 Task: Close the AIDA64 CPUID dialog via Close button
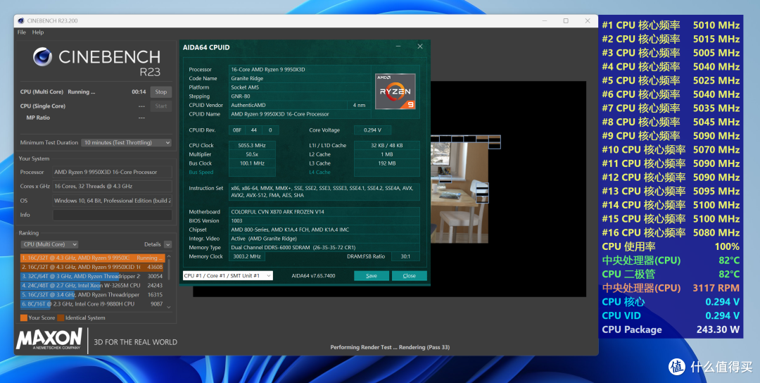click(x=409, y=275)
